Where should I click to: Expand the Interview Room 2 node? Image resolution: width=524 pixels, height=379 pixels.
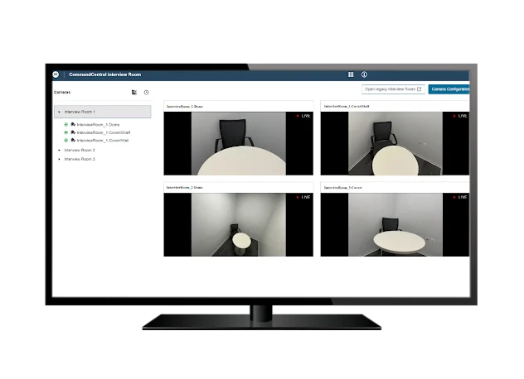tap(59, 150)
